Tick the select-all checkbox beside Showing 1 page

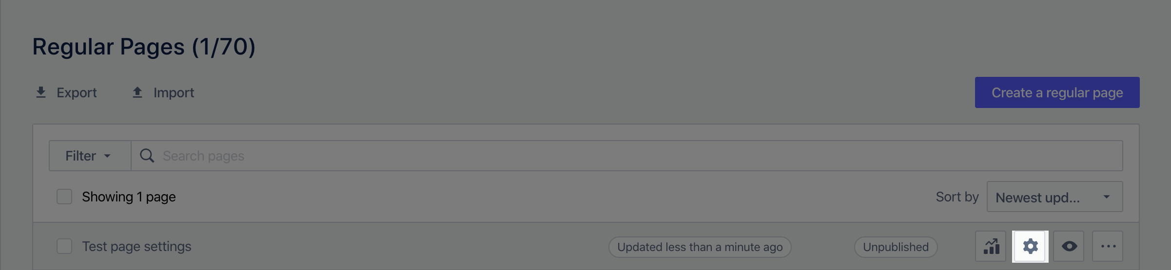coord(64,197)
